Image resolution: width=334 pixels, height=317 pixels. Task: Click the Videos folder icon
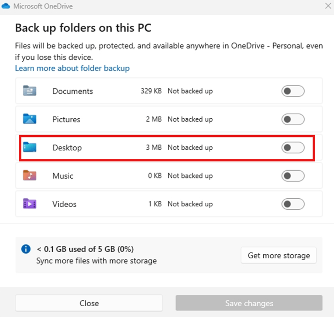coord(29,203)
